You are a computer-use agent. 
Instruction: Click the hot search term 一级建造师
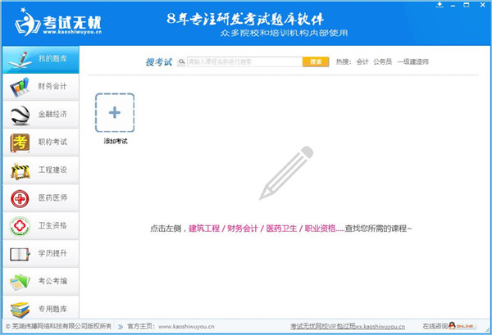[412, 61]
